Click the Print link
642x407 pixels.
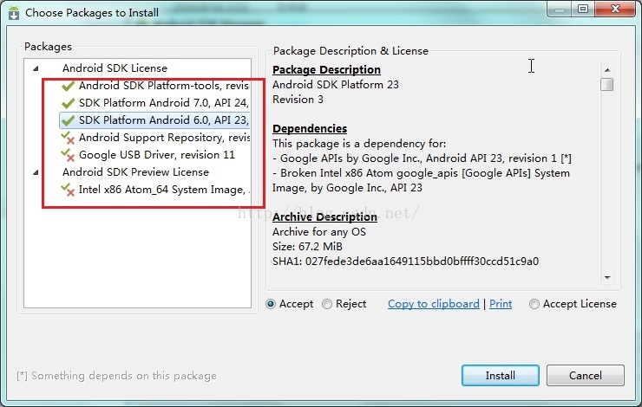[x=501, y=304]
